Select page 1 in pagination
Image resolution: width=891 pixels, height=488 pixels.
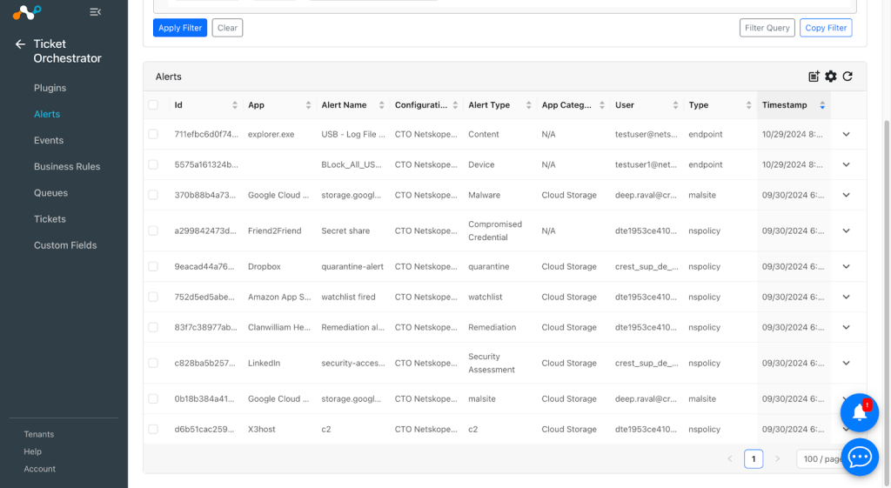pos(754,458)
